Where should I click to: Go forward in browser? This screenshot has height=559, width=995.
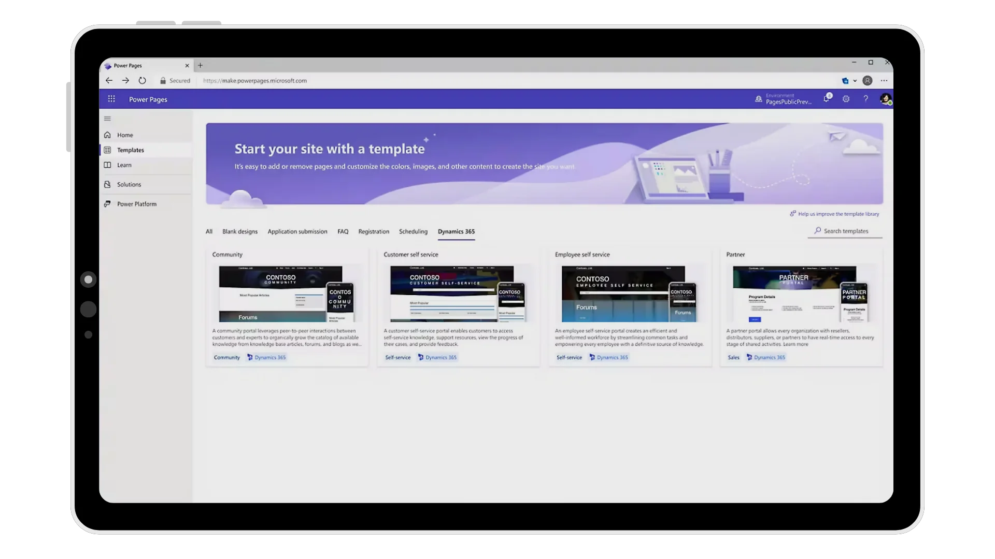[x=125, y=80]
